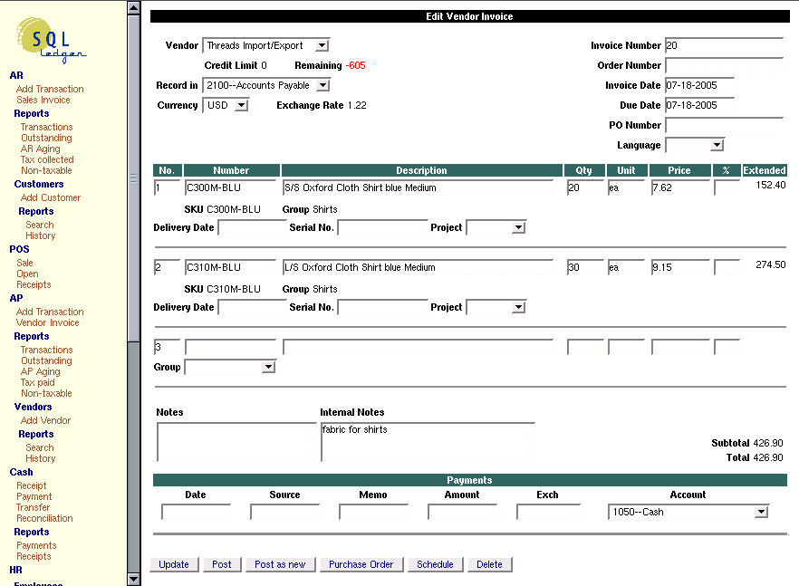Open the Vendor Invoice link
This screenshot has height=586, width=799.
coord(48,322)
